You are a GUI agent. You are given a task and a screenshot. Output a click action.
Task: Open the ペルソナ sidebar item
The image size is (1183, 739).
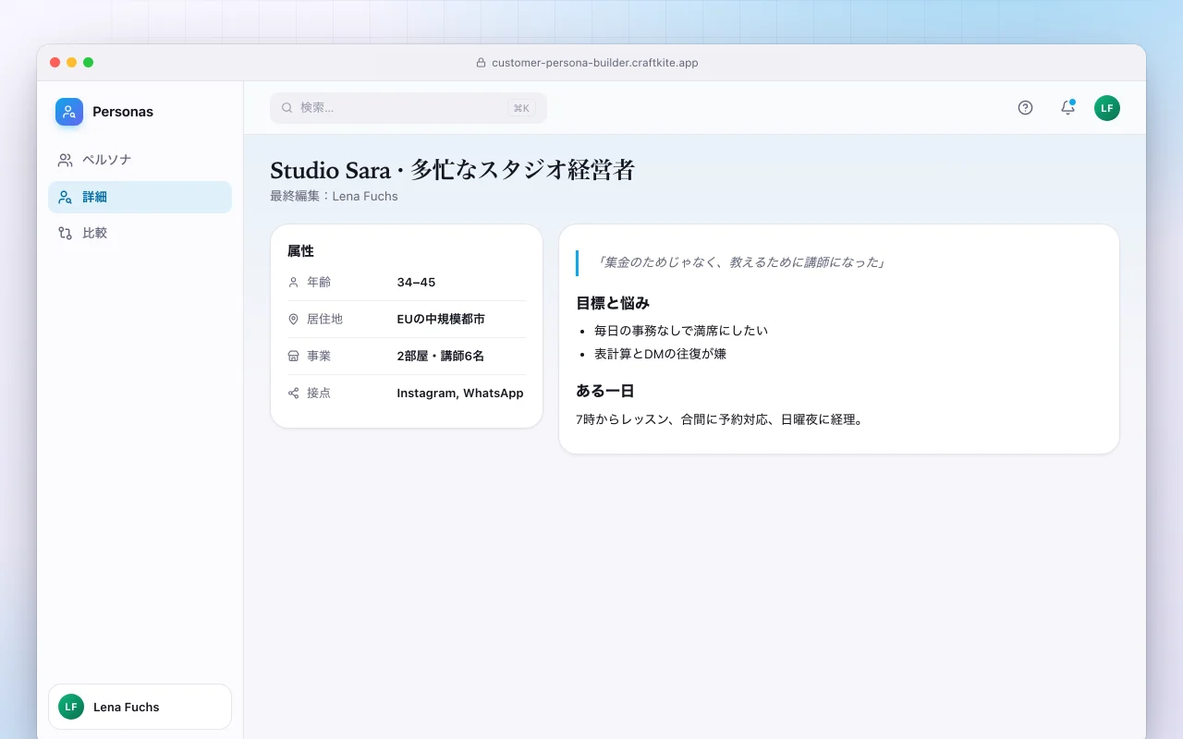[140, 160]
